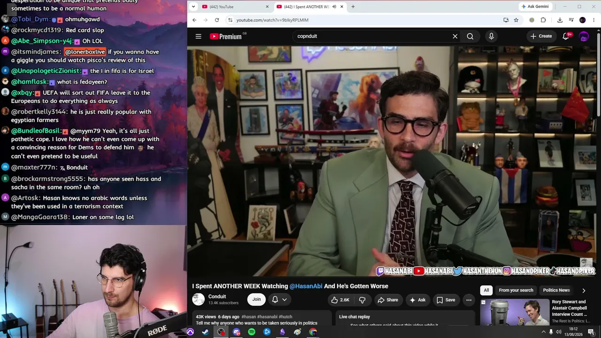Open the Conduit channel avatar
Screen dimensions: 601x338
point(199,300)
